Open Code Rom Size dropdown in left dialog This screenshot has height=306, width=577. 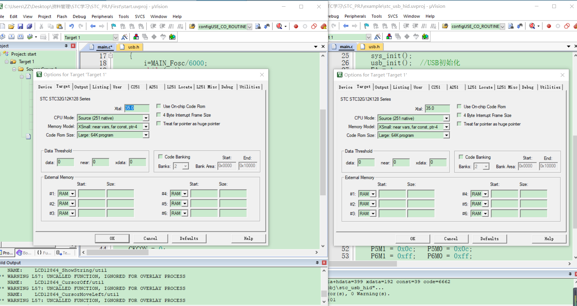point(146,135)
